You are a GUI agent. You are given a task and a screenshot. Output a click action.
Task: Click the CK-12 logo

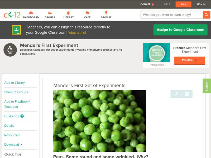coord(12,15)
